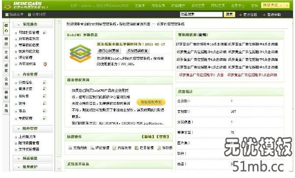Click the 隐藏菜单 hide-menu icon
The height and width of the screenshot is (178, 295).
tap(7, 15)
